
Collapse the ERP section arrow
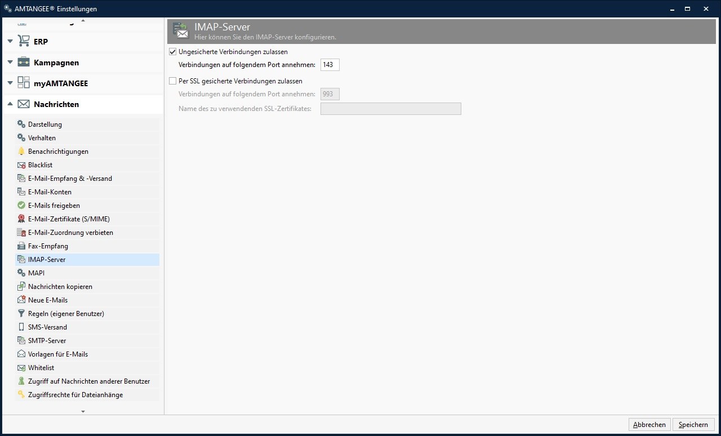[x=10, y=41]
